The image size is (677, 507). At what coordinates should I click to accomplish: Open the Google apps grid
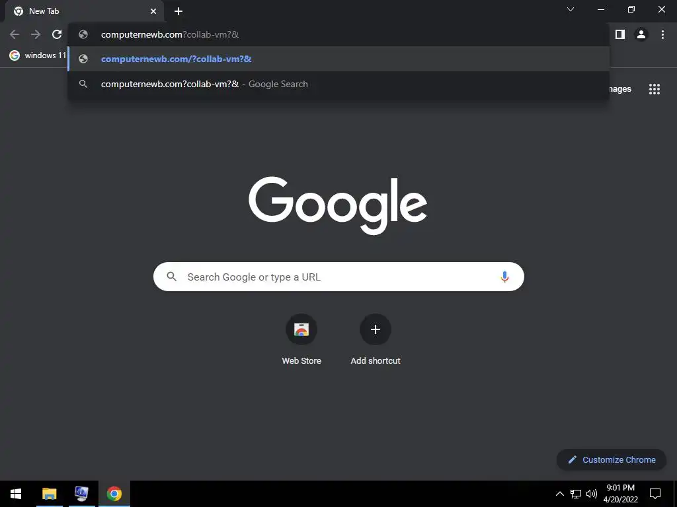point(655,89)
